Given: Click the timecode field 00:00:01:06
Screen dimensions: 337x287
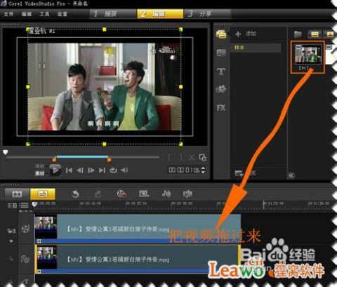Looking at the screenshot, I should tap(184, 170).
